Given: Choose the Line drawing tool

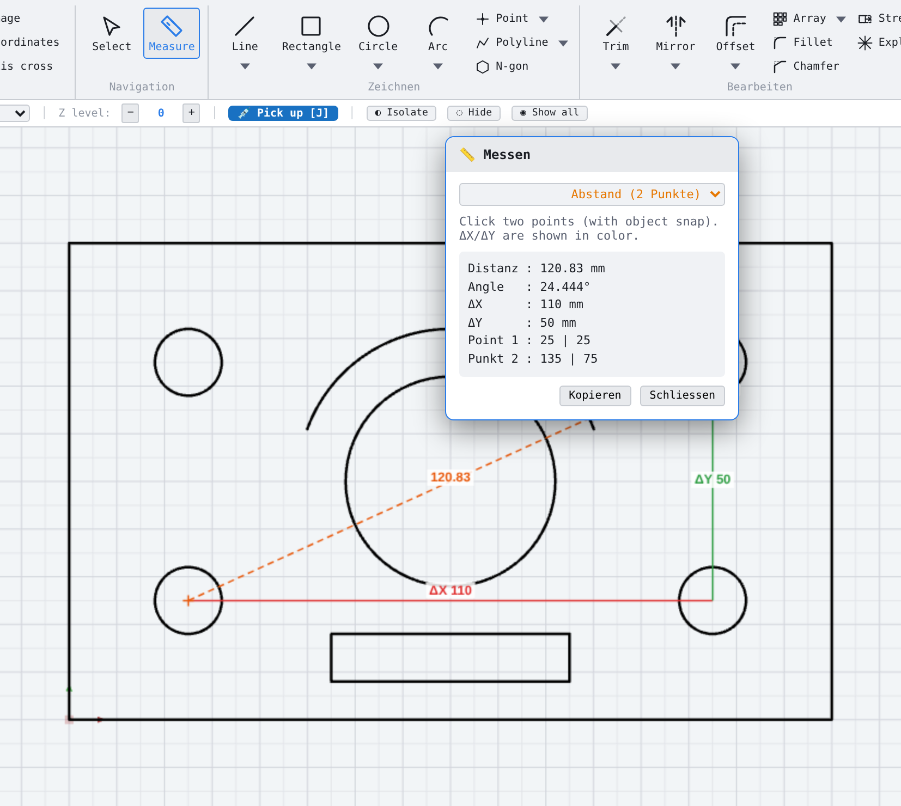Looking at the screenshot, I should 245,33.
